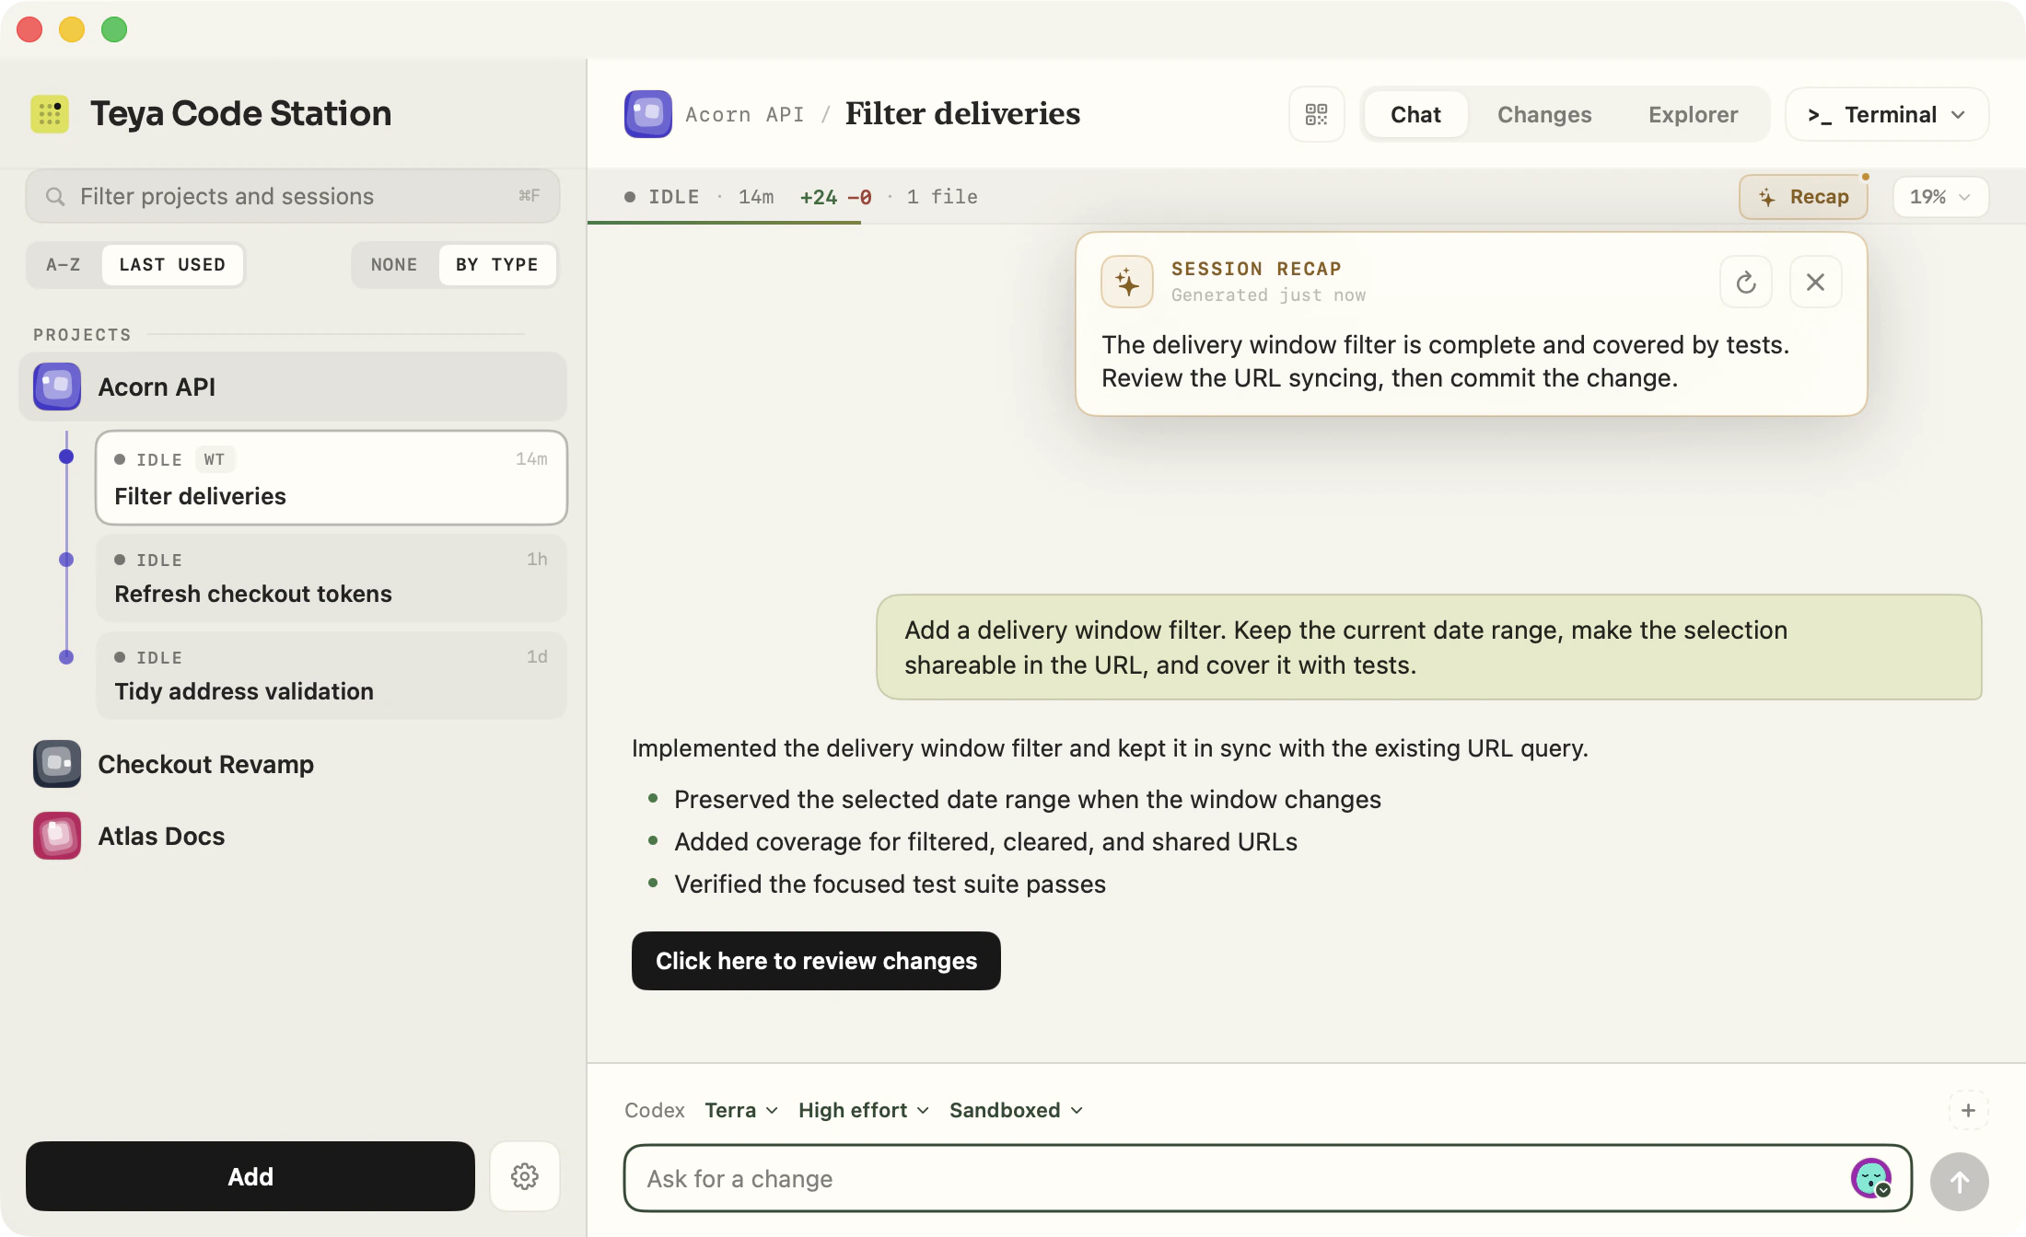The width and height of the screenshot is (2026, 1237).
Task: Click the +24 −0 diff stats
Action: point(835,197)
